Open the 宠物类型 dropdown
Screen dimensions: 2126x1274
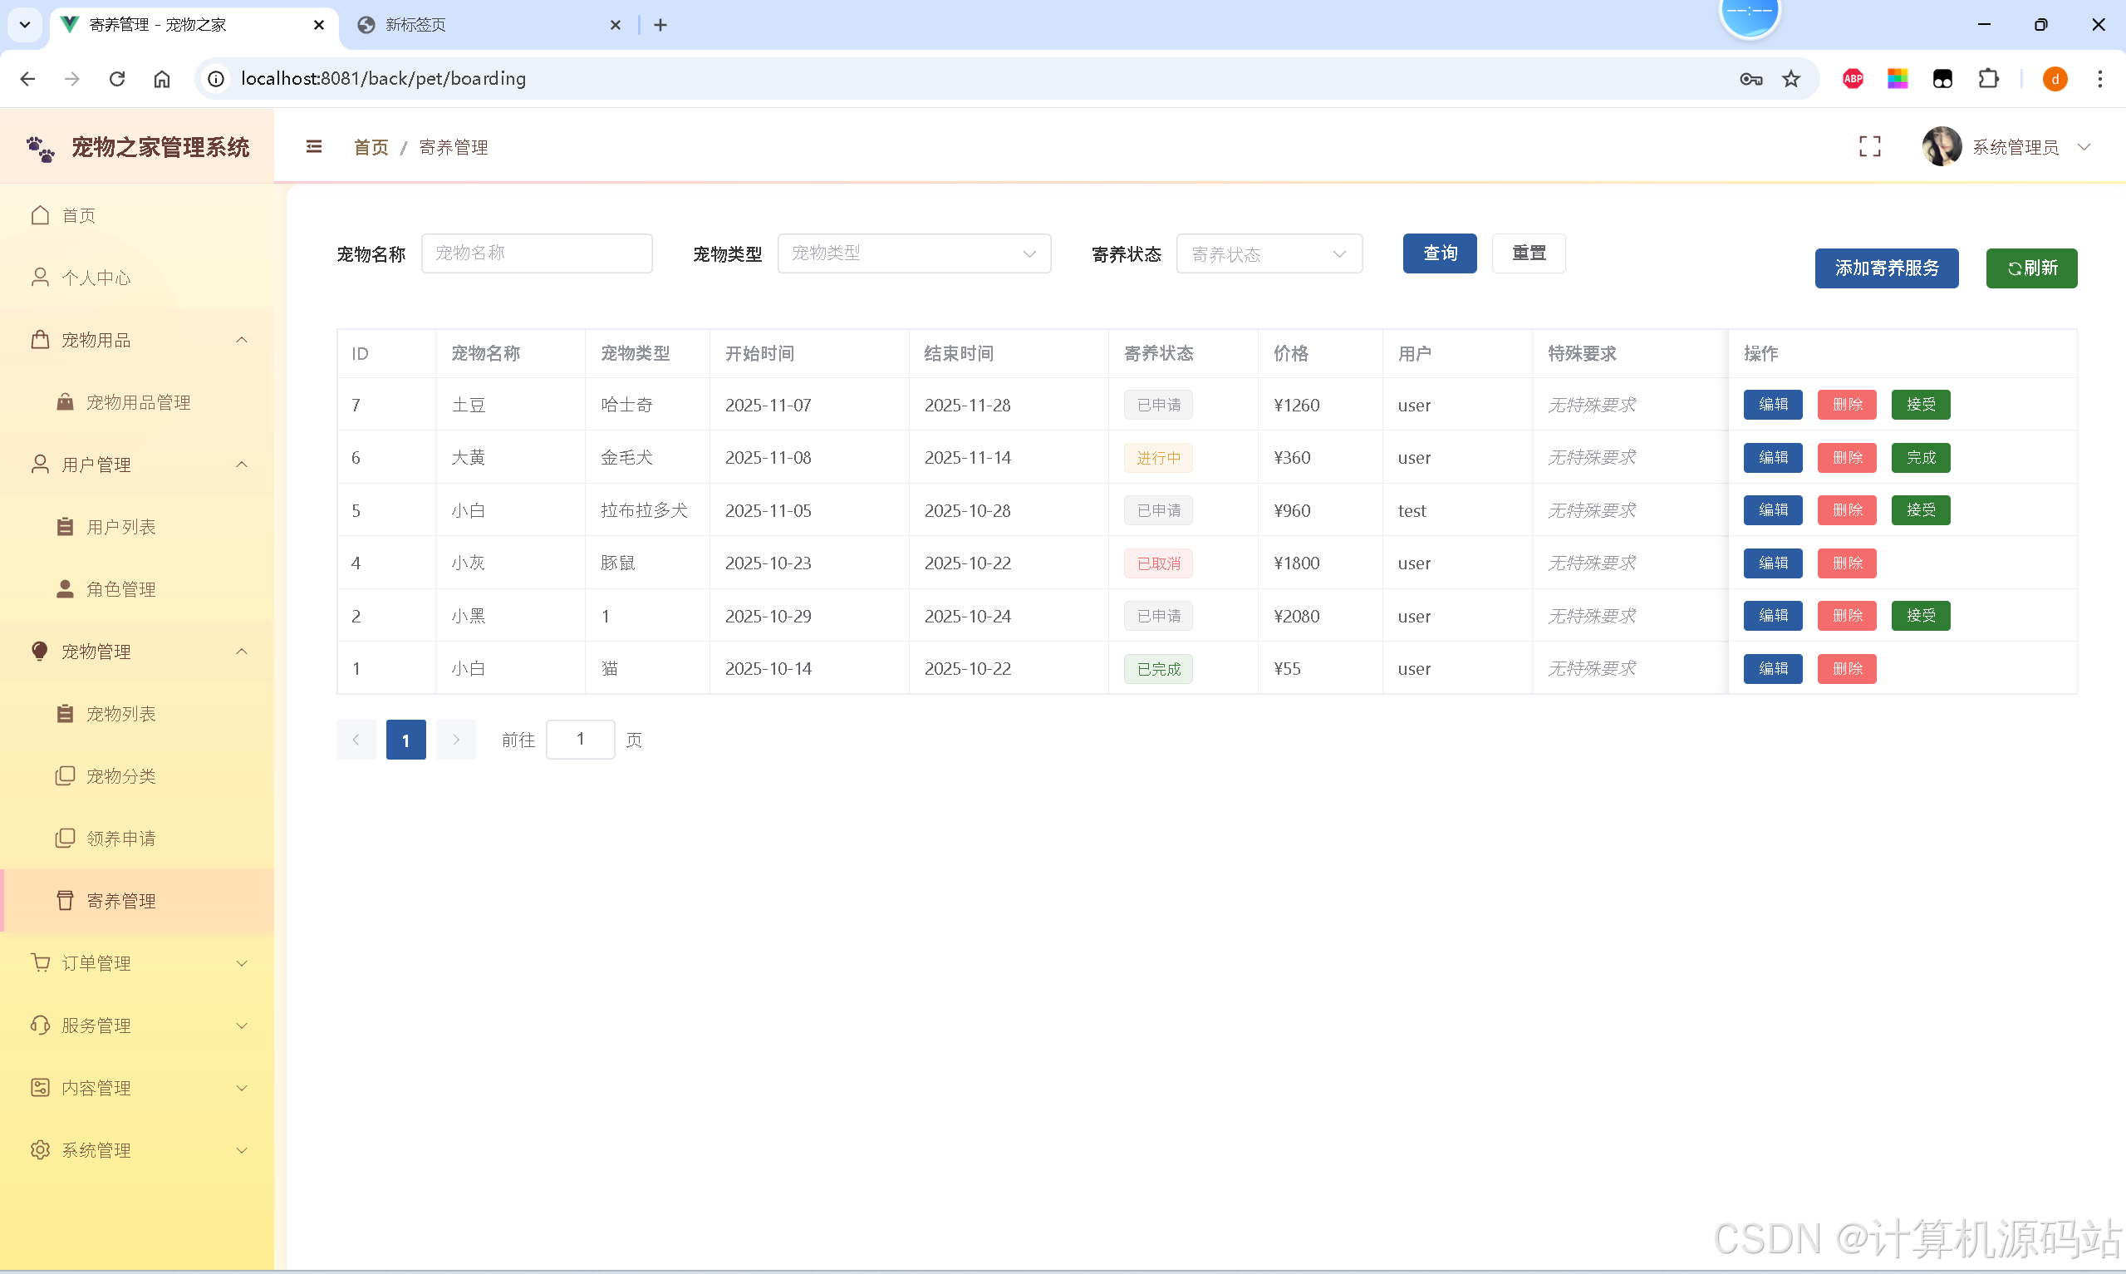click(914, 253)
